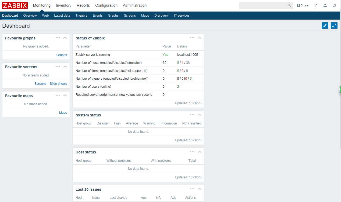This screenshot has height=202, width=341.
Task: Open Favourite maps widget menu dots
Action: pos(58,95)
